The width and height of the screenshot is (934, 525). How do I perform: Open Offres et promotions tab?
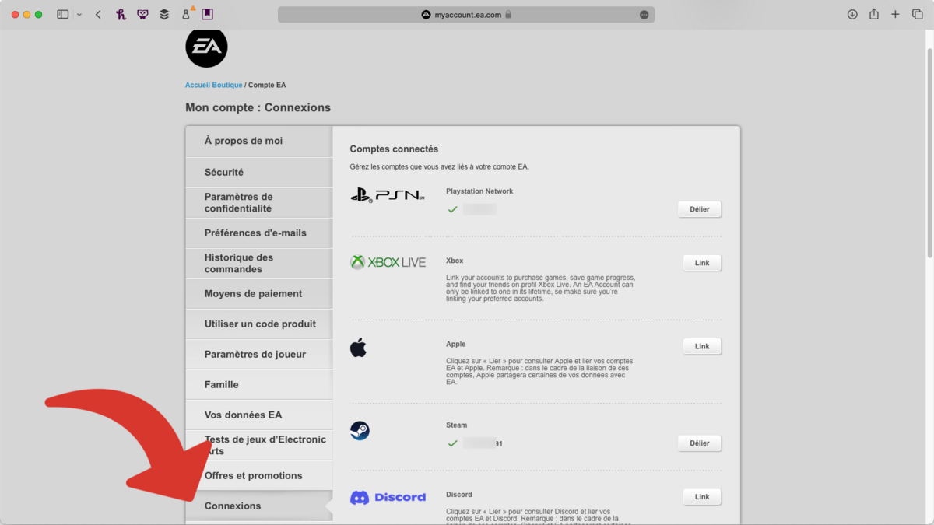[259, 475]
